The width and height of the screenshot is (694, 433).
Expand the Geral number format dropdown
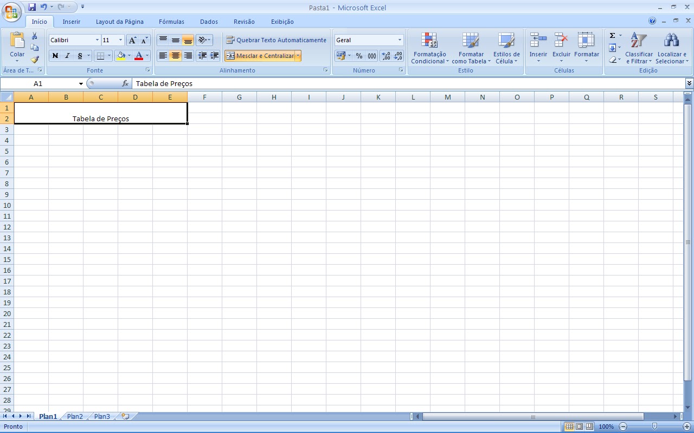click(400, 40)
